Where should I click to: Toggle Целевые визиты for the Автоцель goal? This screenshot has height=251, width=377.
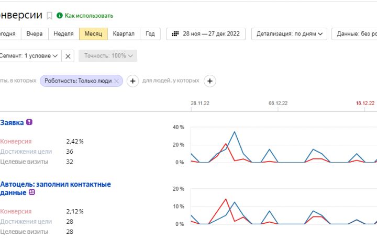[24, 232]
